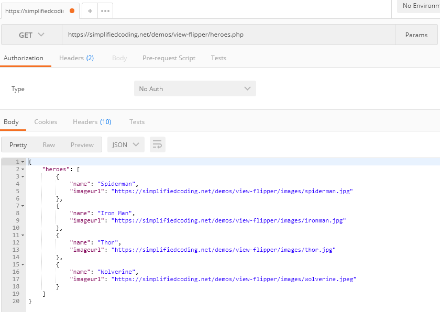This screenshot has width=440, height=312.
Task: Click the Type label in Authorization panel
Action: pyautogui.click(x=18, y=89)
